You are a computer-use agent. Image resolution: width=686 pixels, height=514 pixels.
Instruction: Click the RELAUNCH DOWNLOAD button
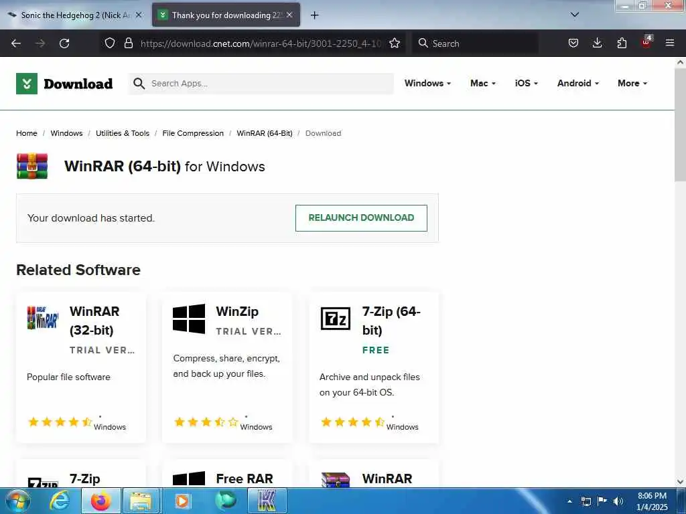point(361,218)
